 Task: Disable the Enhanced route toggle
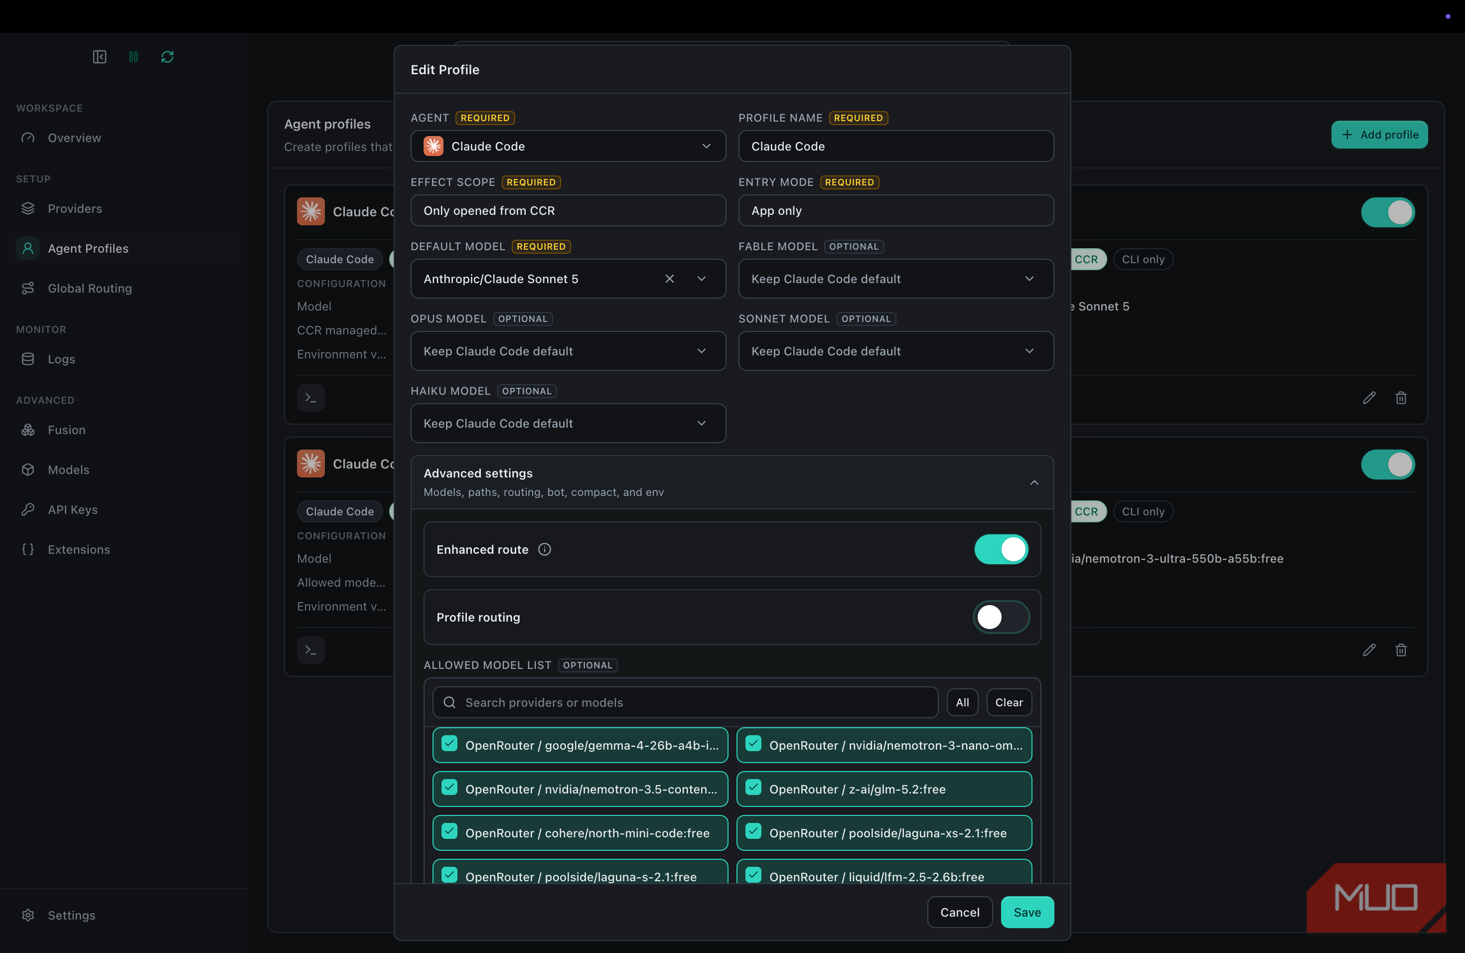[1002, 549]
